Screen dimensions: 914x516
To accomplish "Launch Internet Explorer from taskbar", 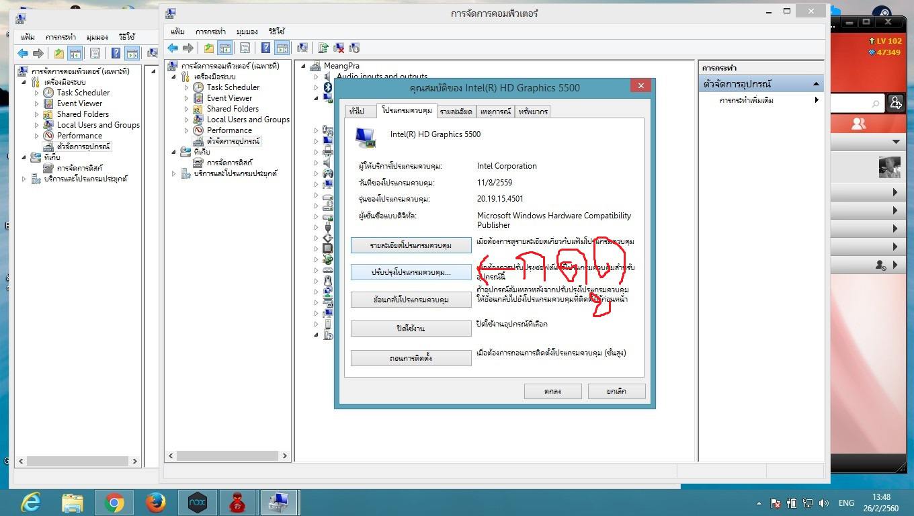I will click(x=31, y=503).
